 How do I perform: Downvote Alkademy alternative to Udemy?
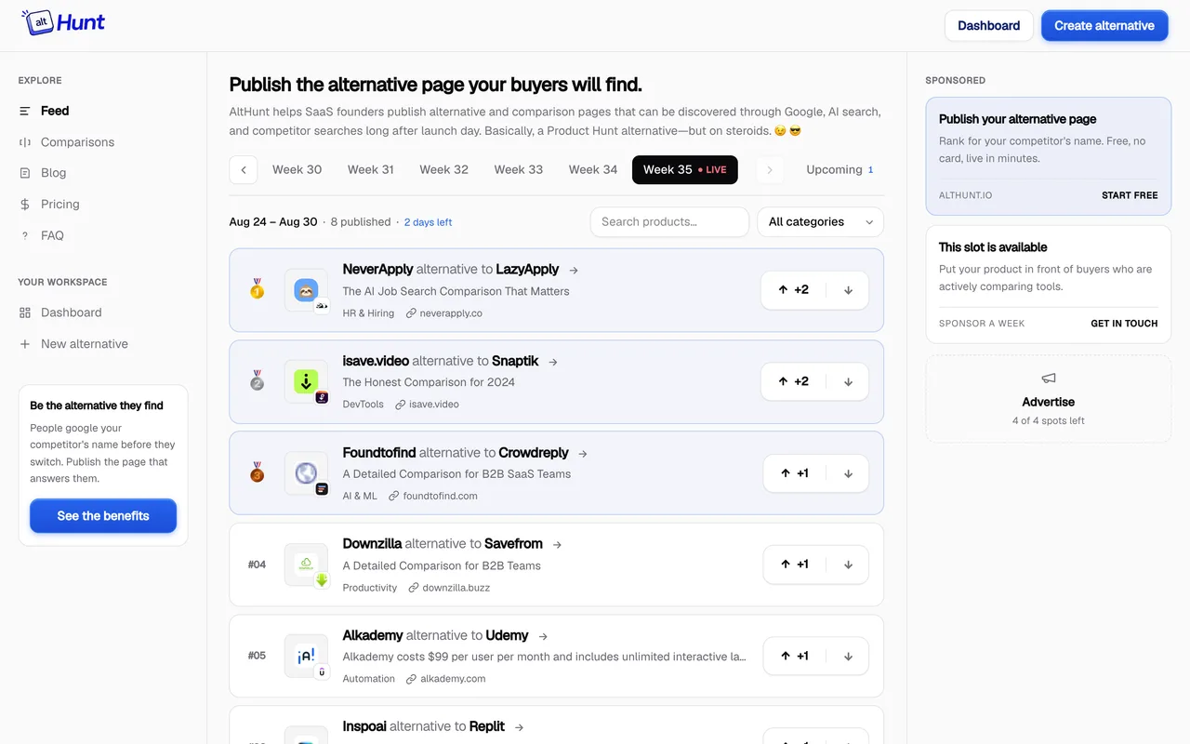(x=848, y=657)
